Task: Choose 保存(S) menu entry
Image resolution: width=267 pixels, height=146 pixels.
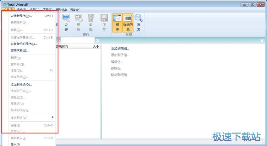Action: pyautogui.click(x=32, y=125)
